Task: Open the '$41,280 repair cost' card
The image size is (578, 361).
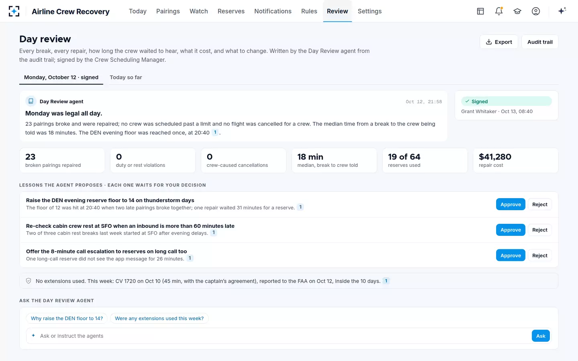Action: click(516, 160)
